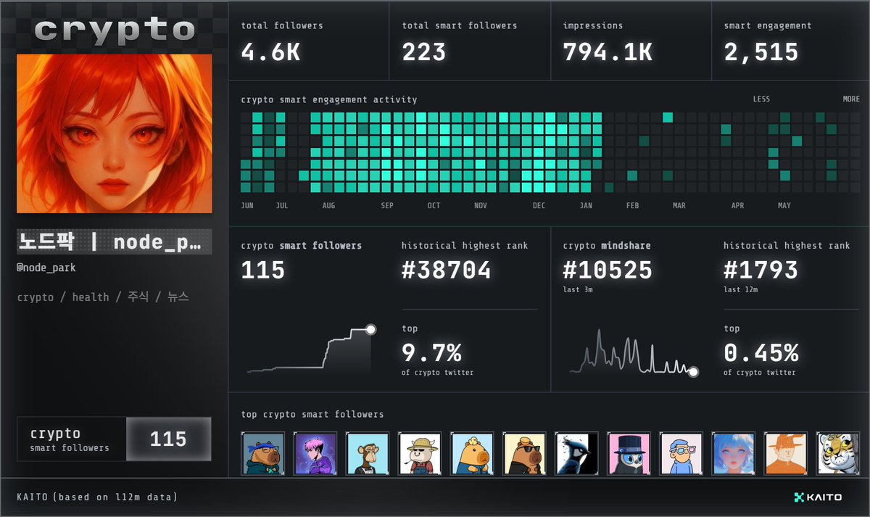Click the blue jay bird avatar
Screen dimensions: 870x517
click(x=576, y=454)
